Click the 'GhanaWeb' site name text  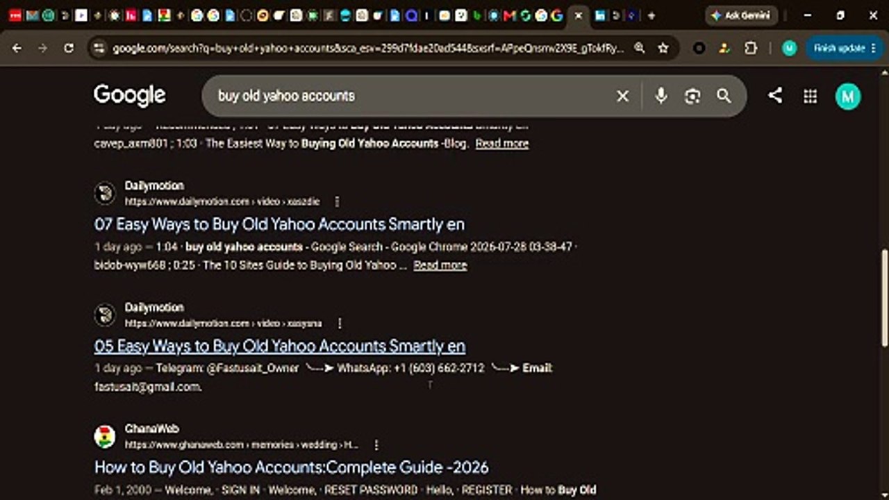[x=152, y=429]
